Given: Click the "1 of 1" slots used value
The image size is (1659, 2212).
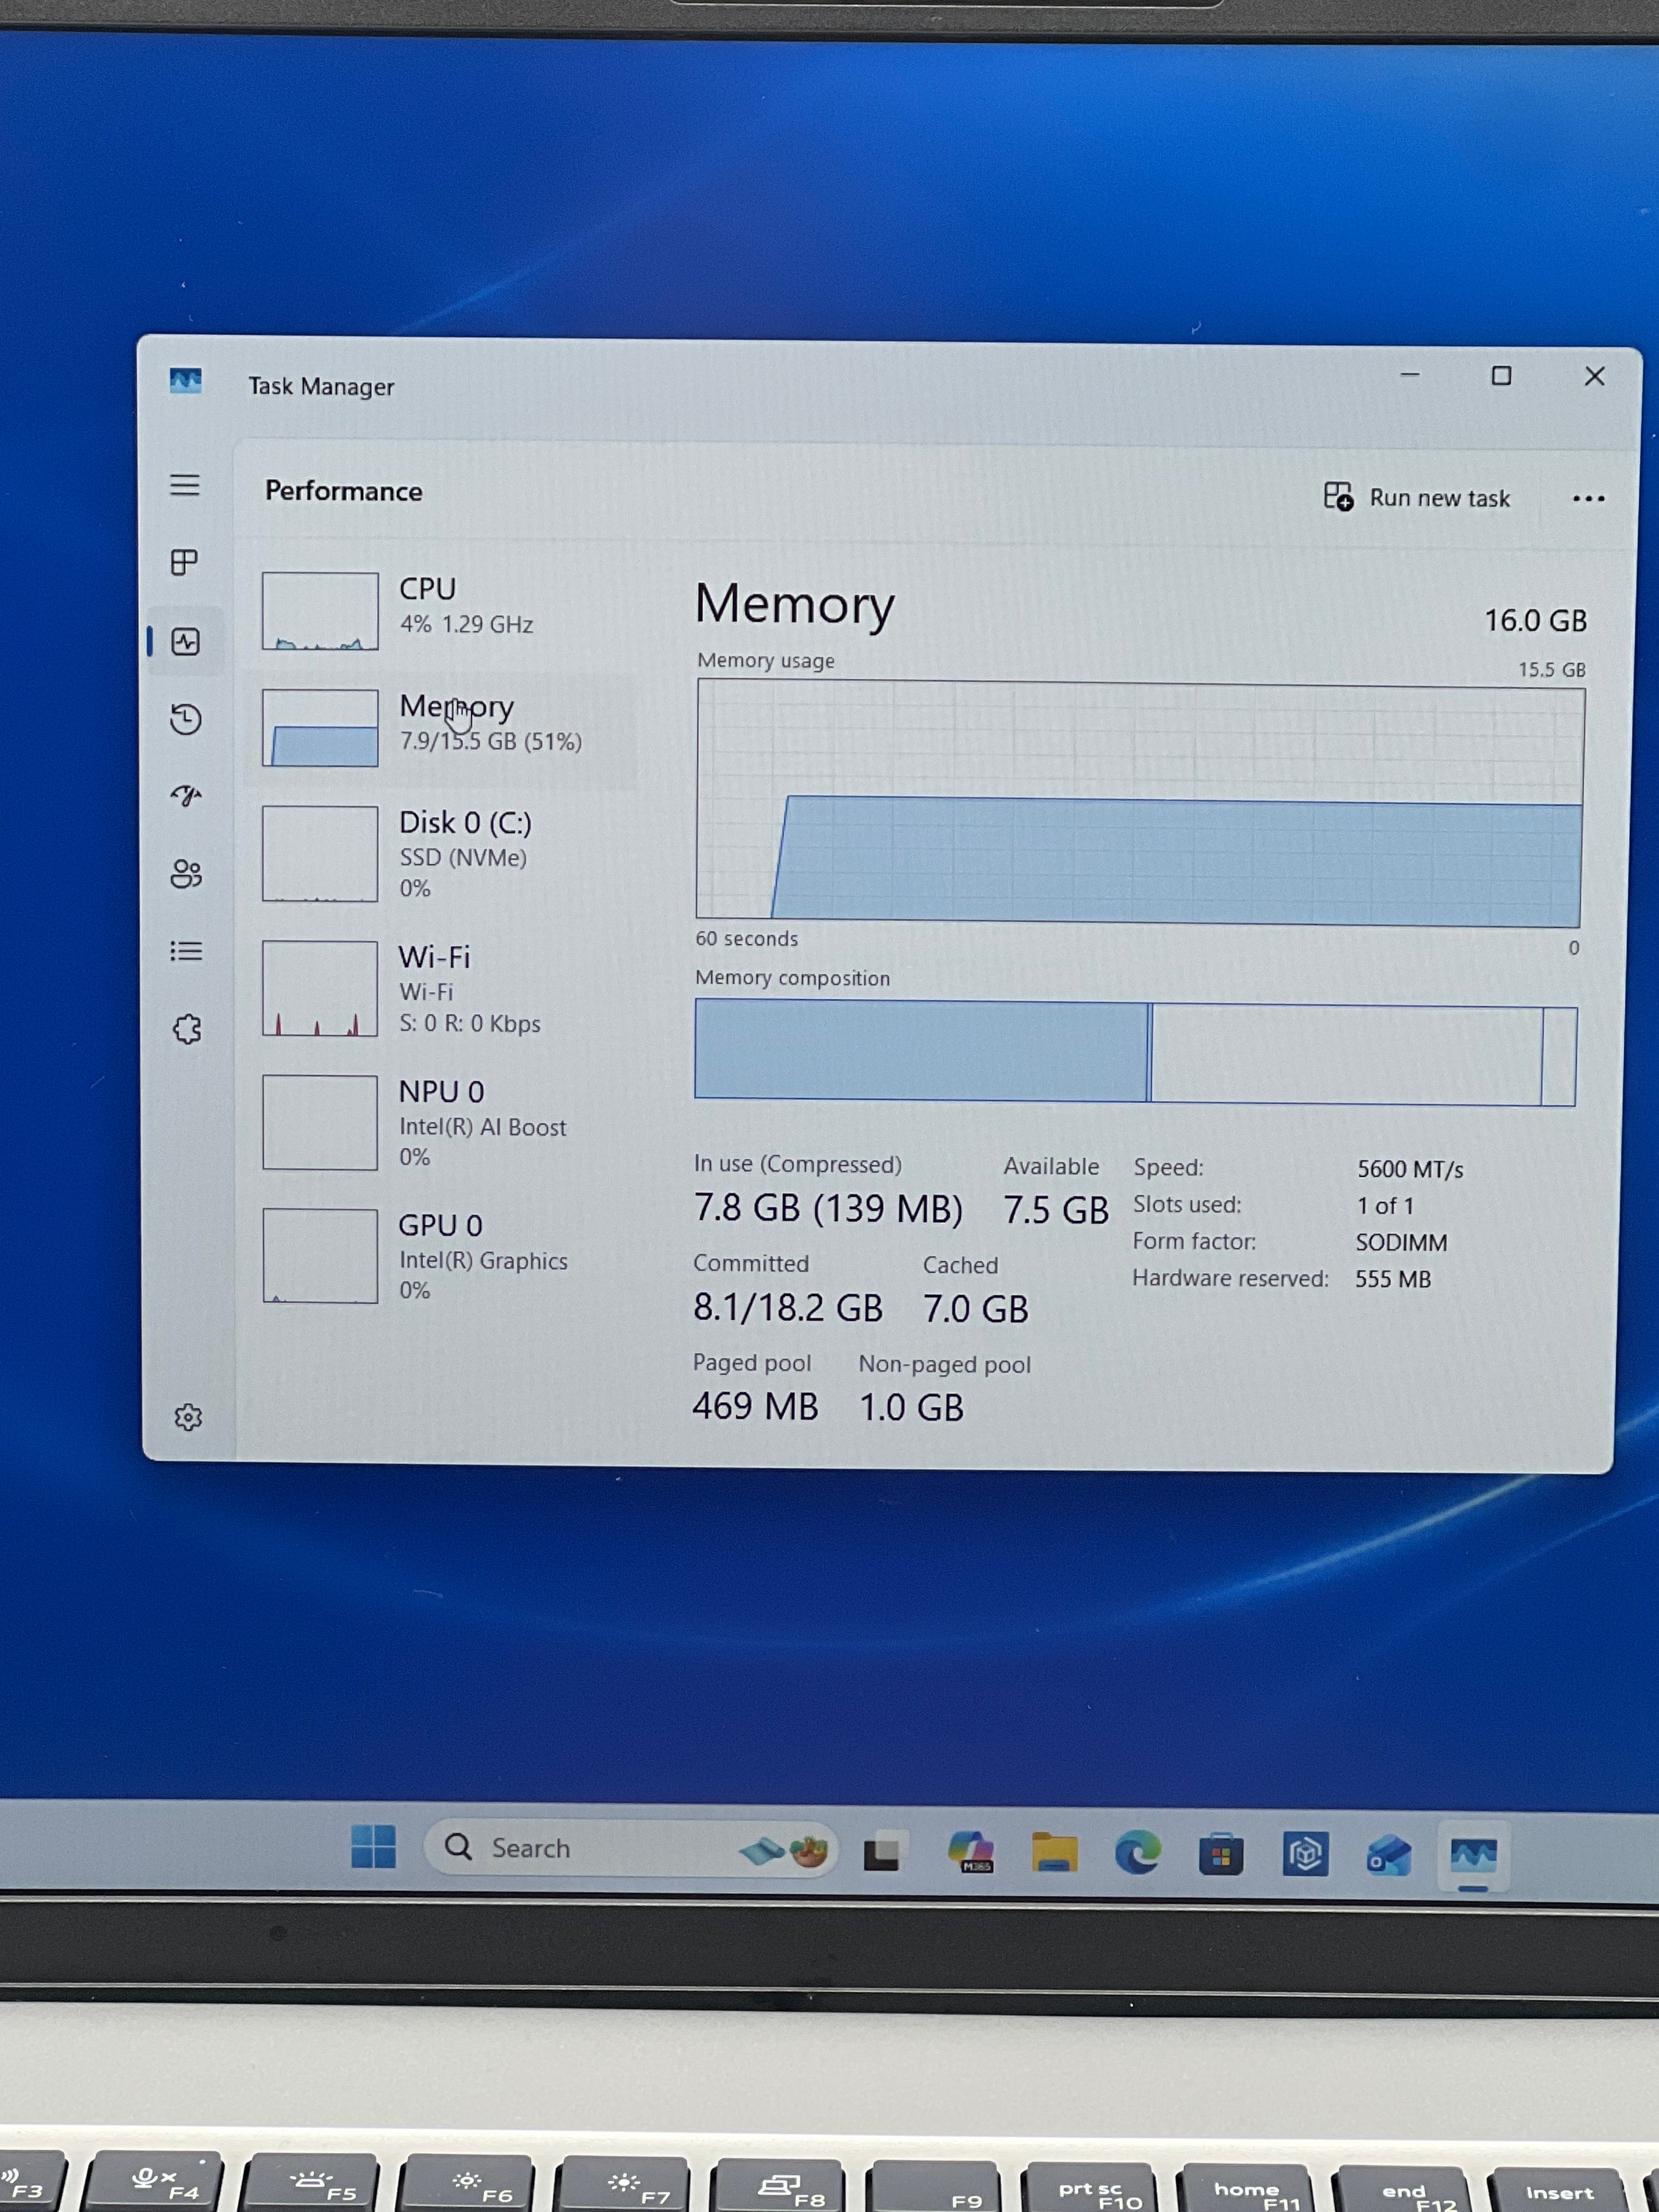Looking at the screenshot, I should tap(1385, 1206).
